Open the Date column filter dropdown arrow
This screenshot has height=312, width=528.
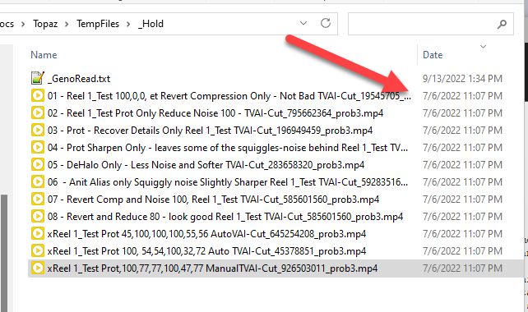click(x=484, y=47)
